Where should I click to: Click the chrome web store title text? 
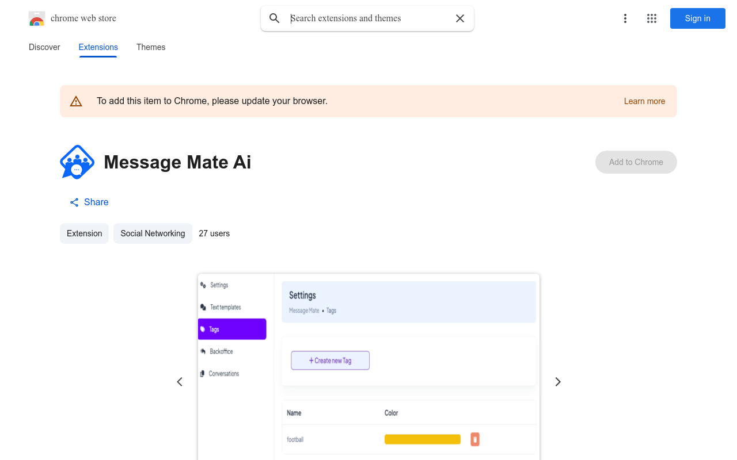click(83, 18)
